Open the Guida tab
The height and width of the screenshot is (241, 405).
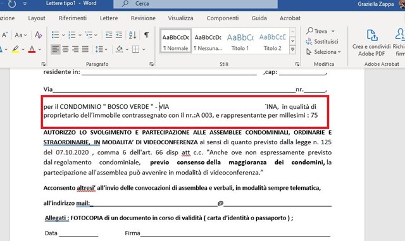tap(259, 18)
